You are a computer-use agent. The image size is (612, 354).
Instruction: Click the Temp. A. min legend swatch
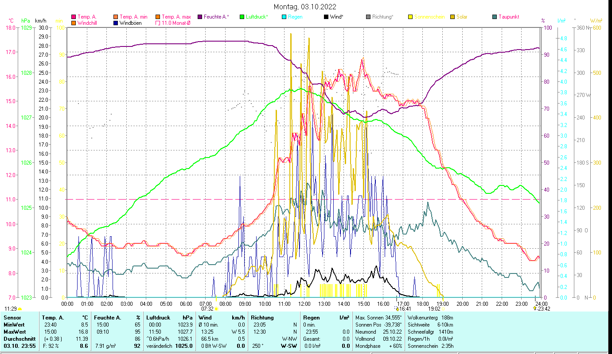pyautogui.click(x=116, y=17)
